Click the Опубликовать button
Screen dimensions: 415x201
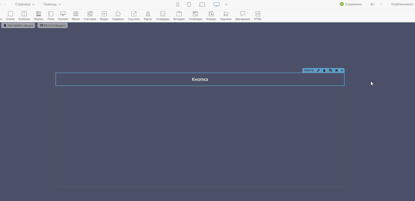(402, 4)
